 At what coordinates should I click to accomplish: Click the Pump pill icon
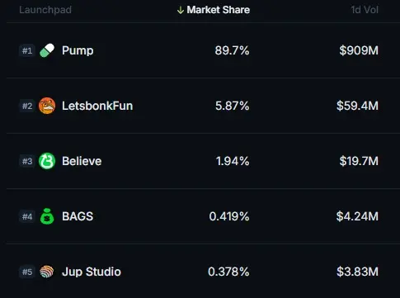pyautogui.click(x=47, y=50)
